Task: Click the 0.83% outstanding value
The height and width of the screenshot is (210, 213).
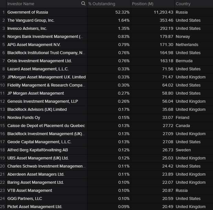Action: pyautogui.click(x=124, y=36)
